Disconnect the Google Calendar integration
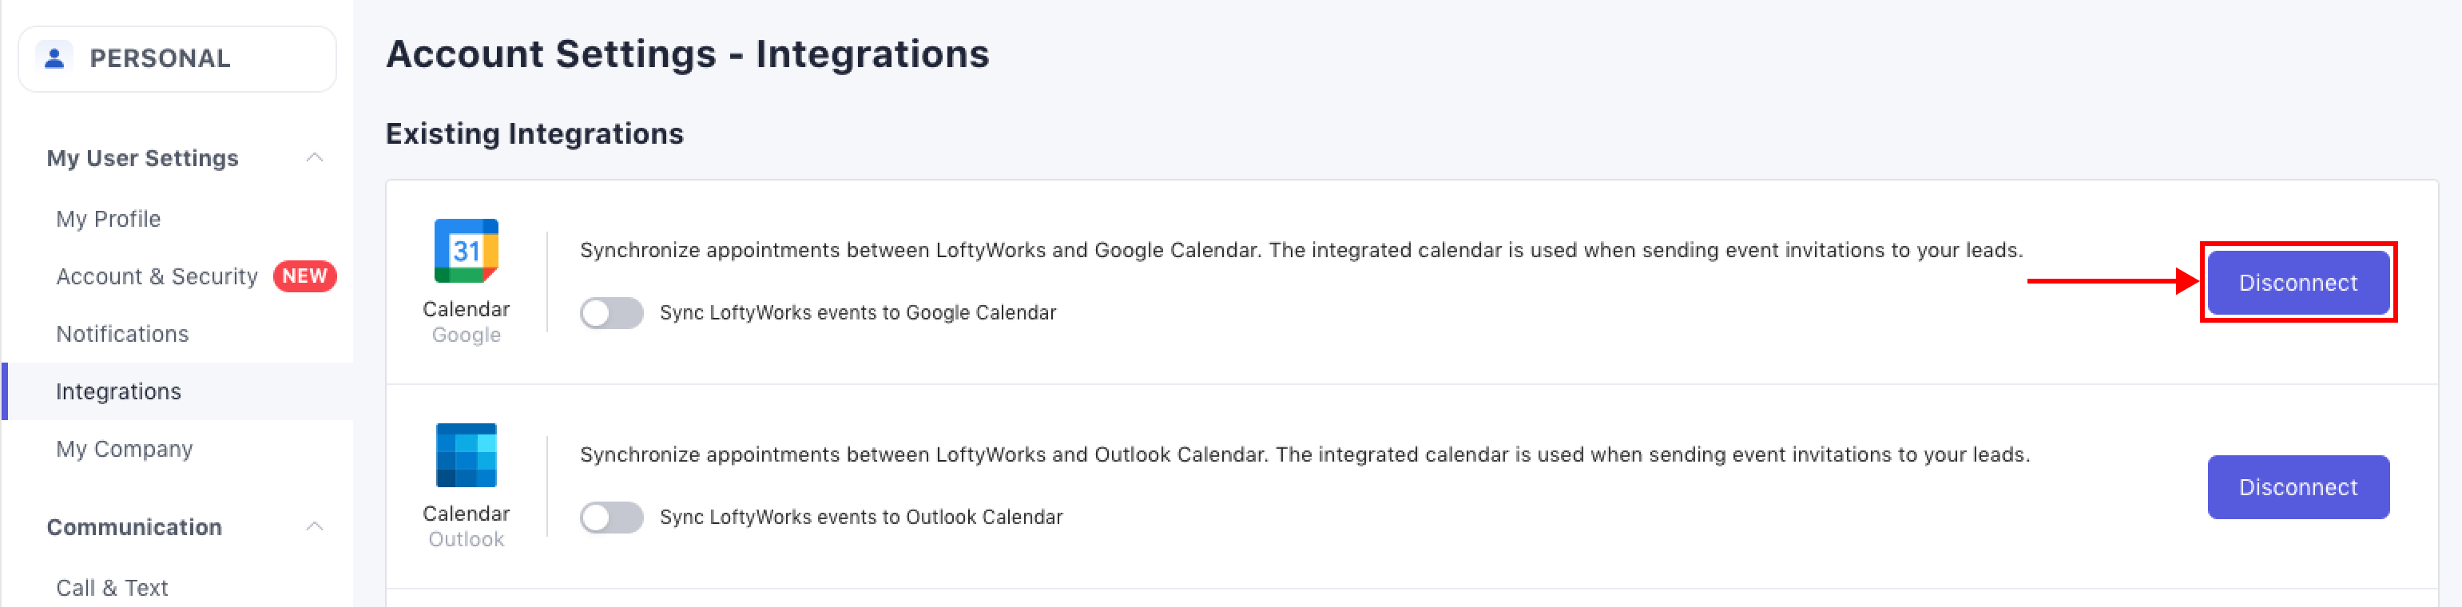 pyautogui.click(x=2297, y=283)
